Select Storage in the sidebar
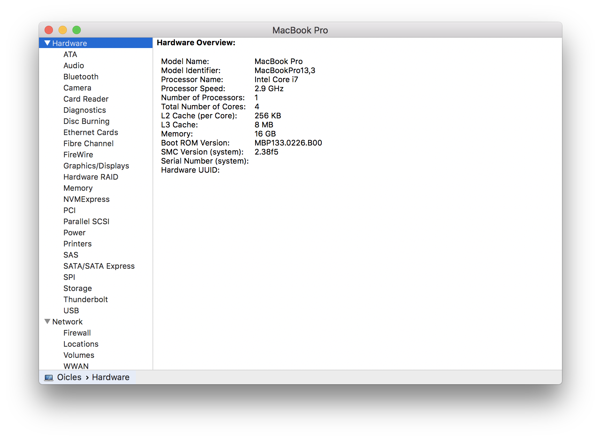 click(x=78, y=288)
